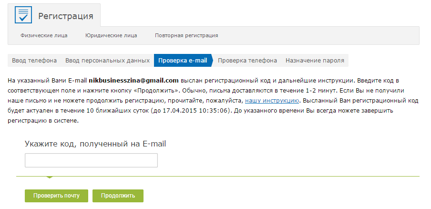
Task: Select the Юридические лица tab
Action: point(111,35)
